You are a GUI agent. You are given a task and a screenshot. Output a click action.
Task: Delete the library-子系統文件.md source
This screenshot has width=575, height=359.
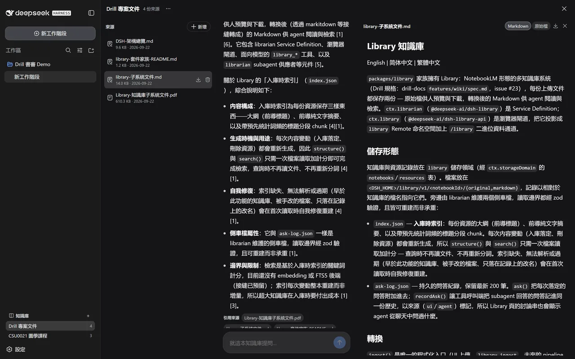click(208, 80)
